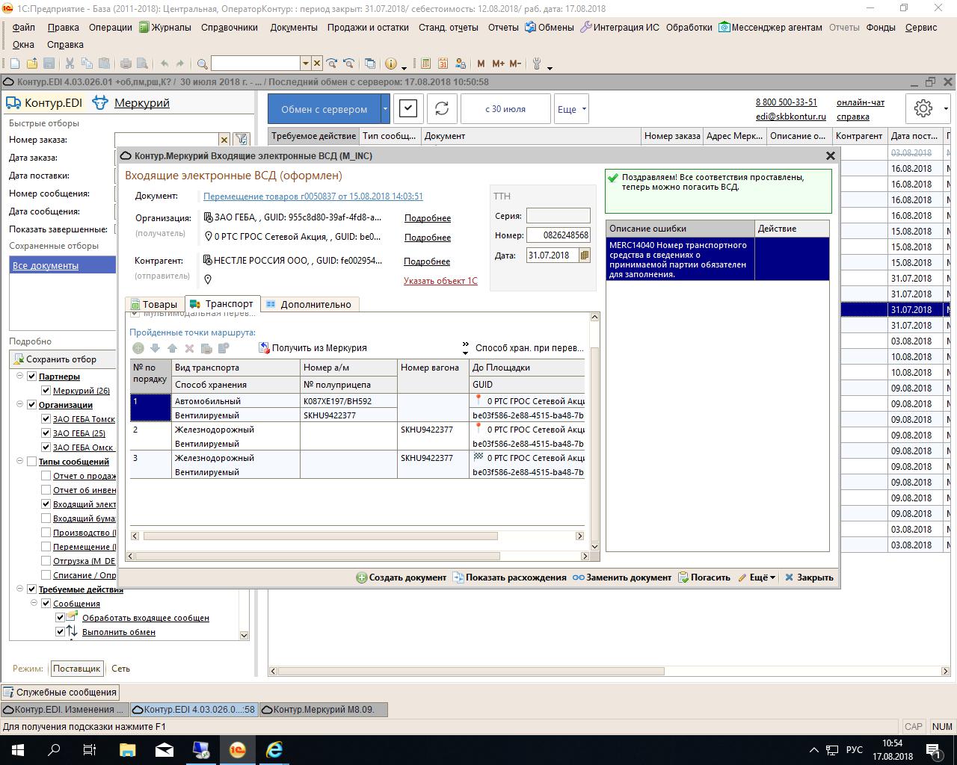Click the magnifier search icon in toolbar
Screen dimensions: 957x765
[202, 64]
